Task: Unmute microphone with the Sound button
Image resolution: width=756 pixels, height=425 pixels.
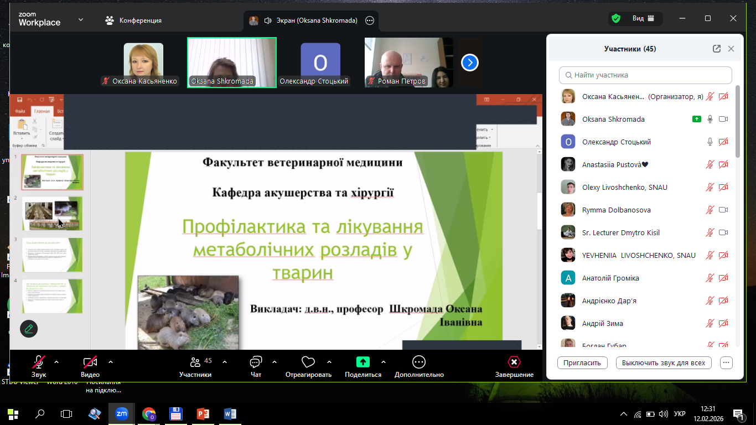Action: pyautogui.click(x=39, y=362)
